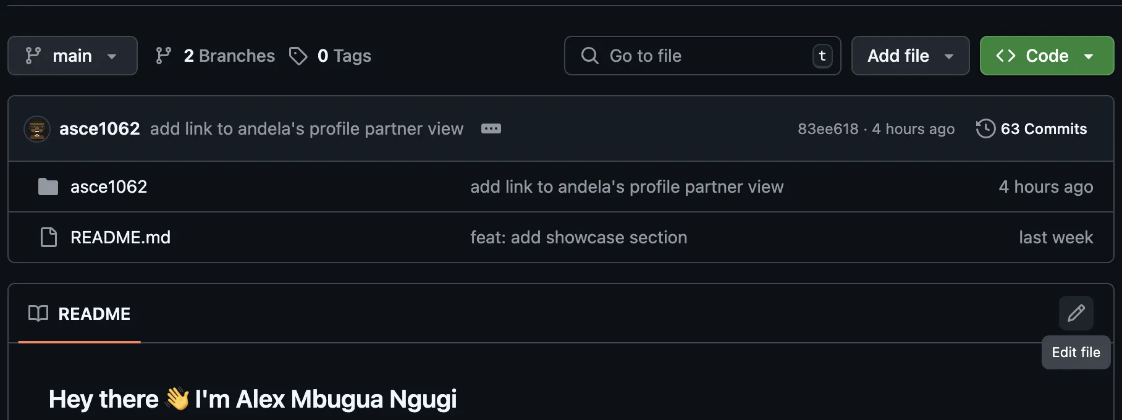The height and width of the screenshot is (420, 1122).
Task: Open the 63 Commits link
Action: tap(1043, 128)
